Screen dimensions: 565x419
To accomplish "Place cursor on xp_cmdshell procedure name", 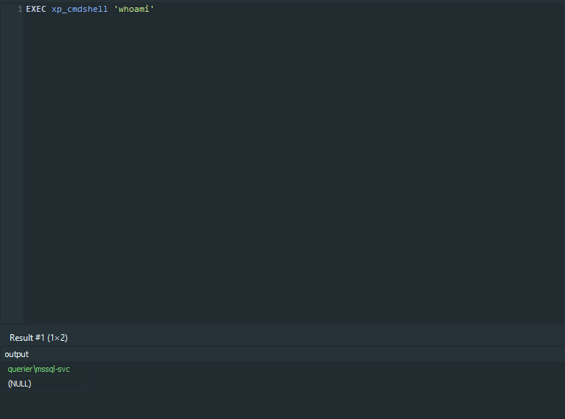I will 80,9.
